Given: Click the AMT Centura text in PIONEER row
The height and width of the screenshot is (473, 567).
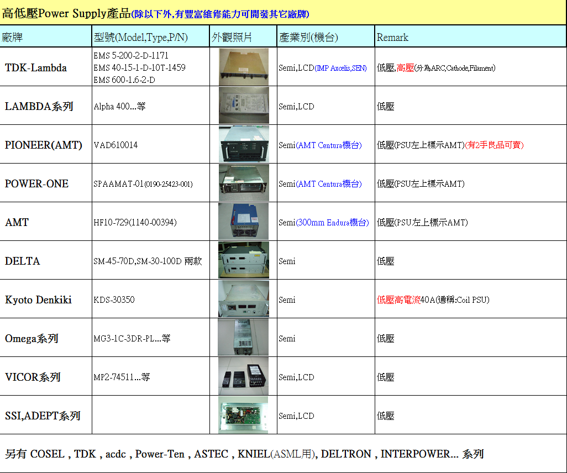Looking at the screenshot, I should (329, 145).
